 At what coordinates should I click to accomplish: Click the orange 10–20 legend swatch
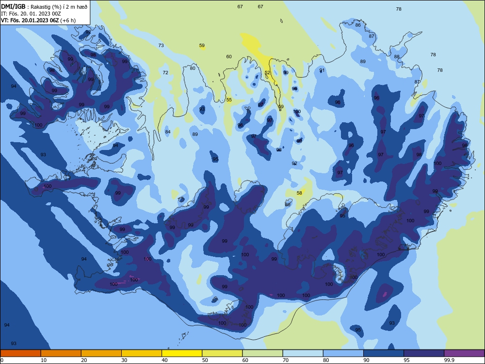point(61,353)
